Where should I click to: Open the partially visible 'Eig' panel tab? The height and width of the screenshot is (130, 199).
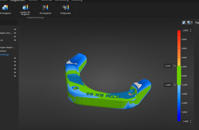click(x=197, y=23)
